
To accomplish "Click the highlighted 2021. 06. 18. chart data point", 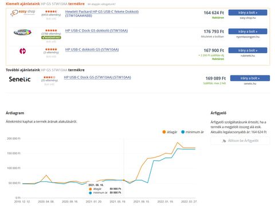I will coord(124,180).
